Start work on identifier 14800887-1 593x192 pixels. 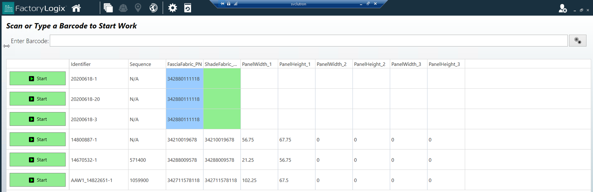pyautogui.click(x=37, y=139)
